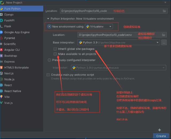The height and width of the screenshot is (139, 171).
Task: Click the ellipsis button beside Base interpreter
Action: point(164,43)
